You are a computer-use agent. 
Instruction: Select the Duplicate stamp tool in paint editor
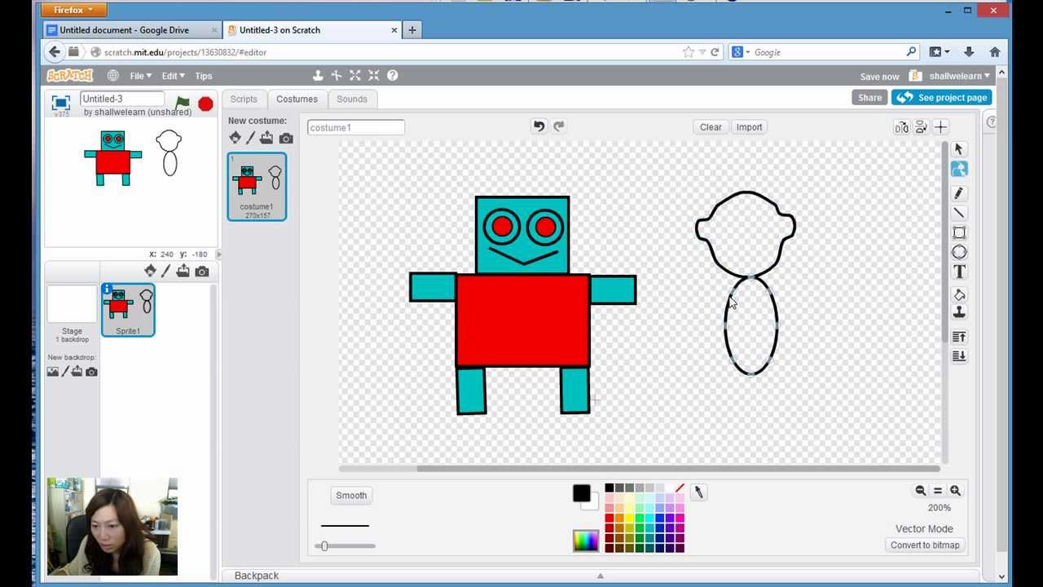tap(959, 312)
